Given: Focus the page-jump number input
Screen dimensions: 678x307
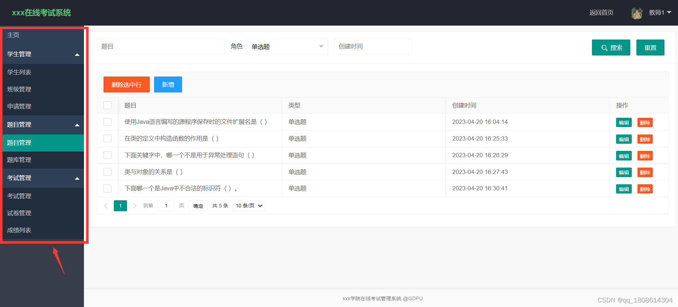Looking at the screenshot, I should pos(166,206).
